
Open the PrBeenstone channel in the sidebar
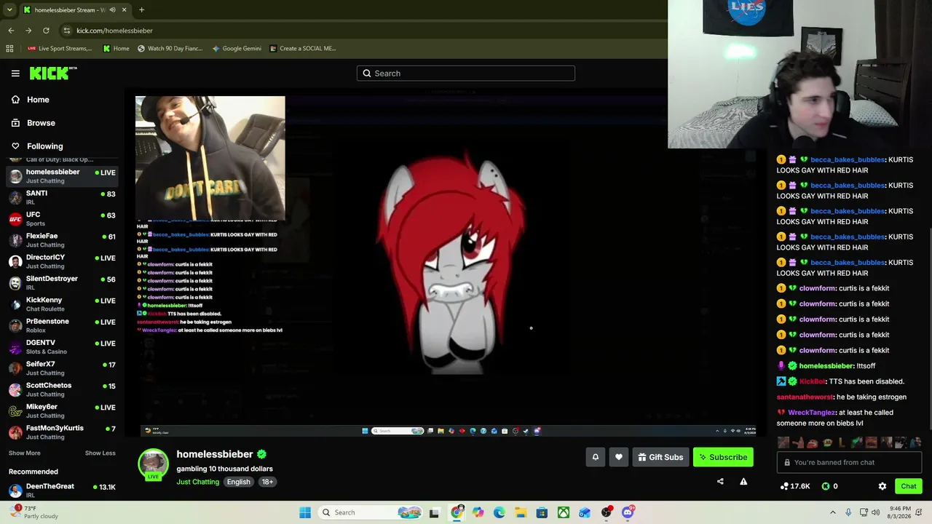62,325
